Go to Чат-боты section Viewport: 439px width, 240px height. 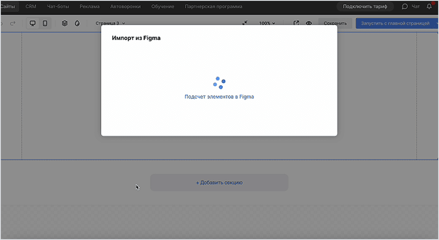click(58, 6)
